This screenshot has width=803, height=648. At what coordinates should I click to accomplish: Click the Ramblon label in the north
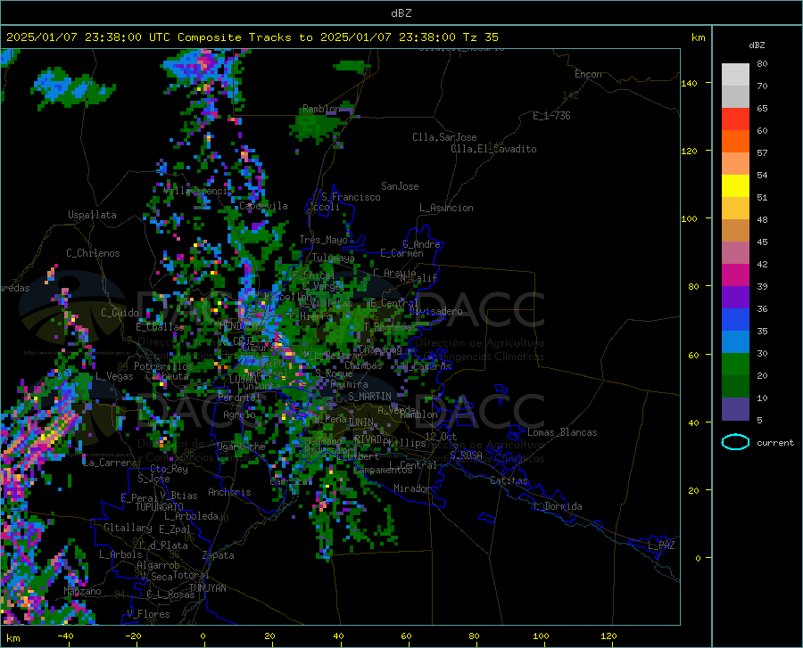pos(321,109)
